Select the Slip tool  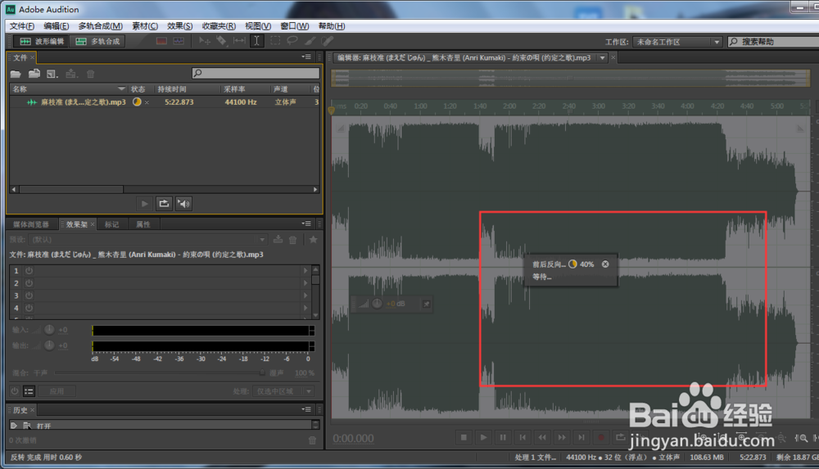(239, 41)
